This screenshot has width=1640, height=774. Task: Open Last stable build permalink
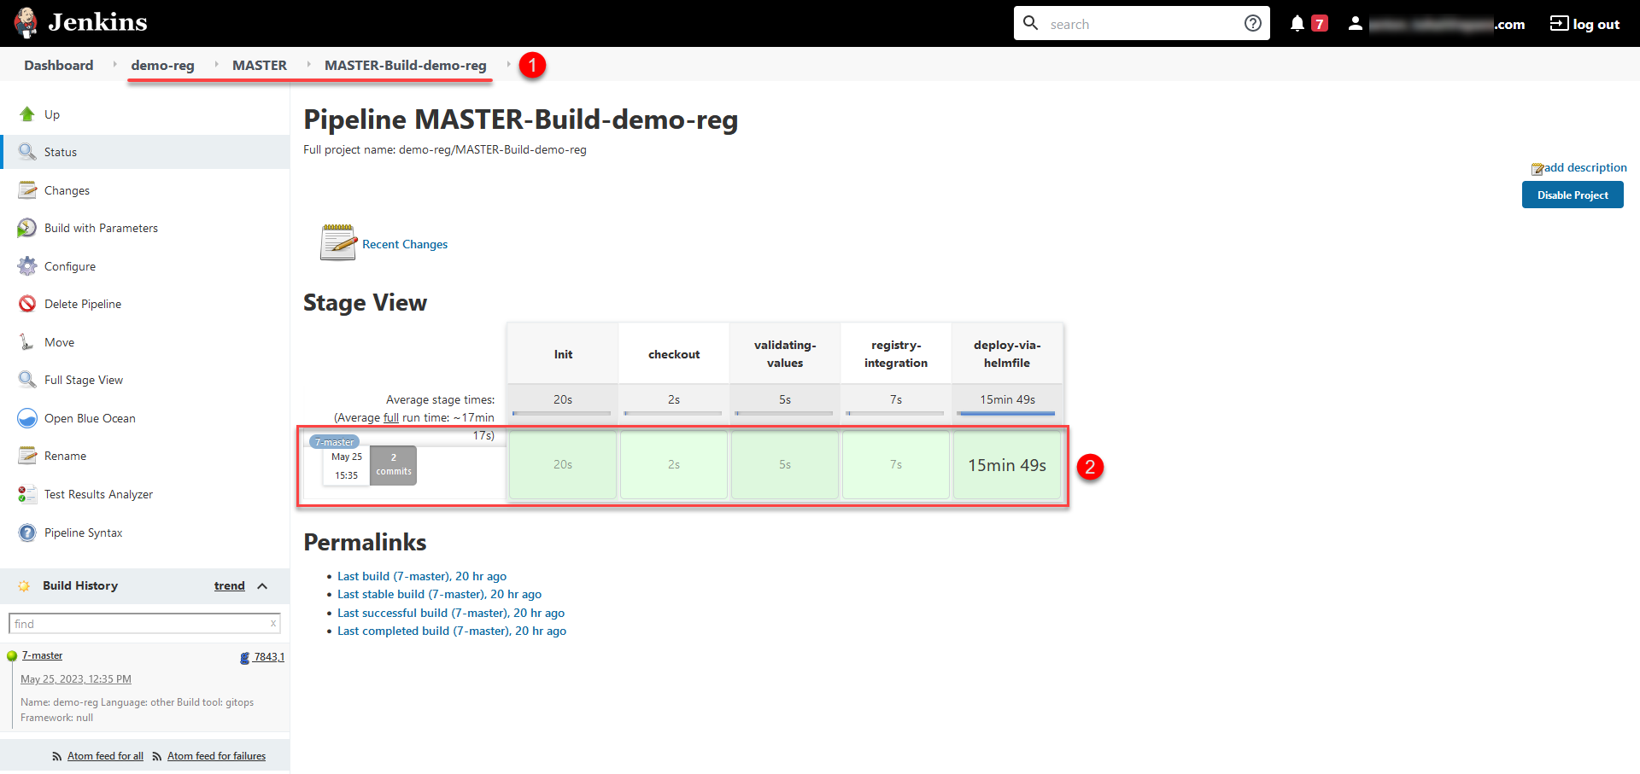[x=439, y=594]
